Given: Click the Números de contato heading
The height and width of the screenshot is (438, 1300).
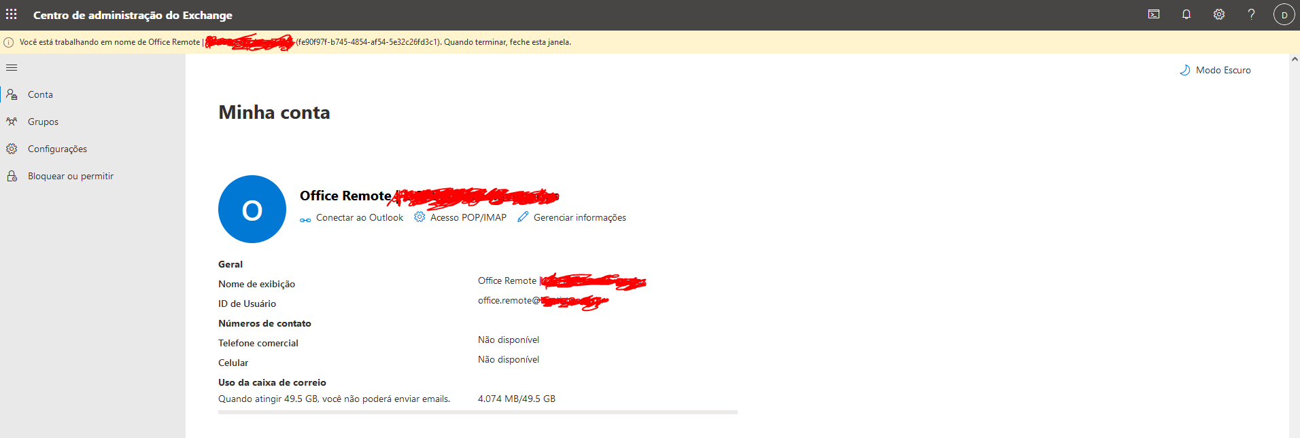Looking at the screenshot, I should coord(264,323).
